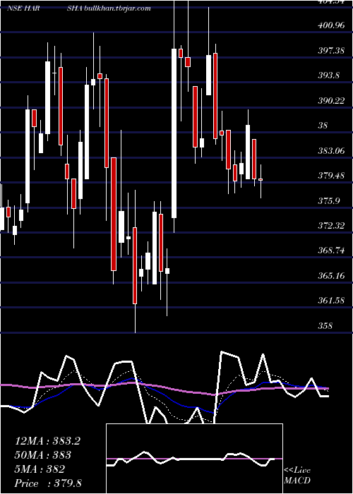Viewport: 353px width, 494px height.
Task: Click the 372.32 price axis label
Action: (x=331, y=226)
